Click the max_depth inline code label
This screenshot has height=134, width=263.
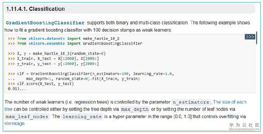135,109
